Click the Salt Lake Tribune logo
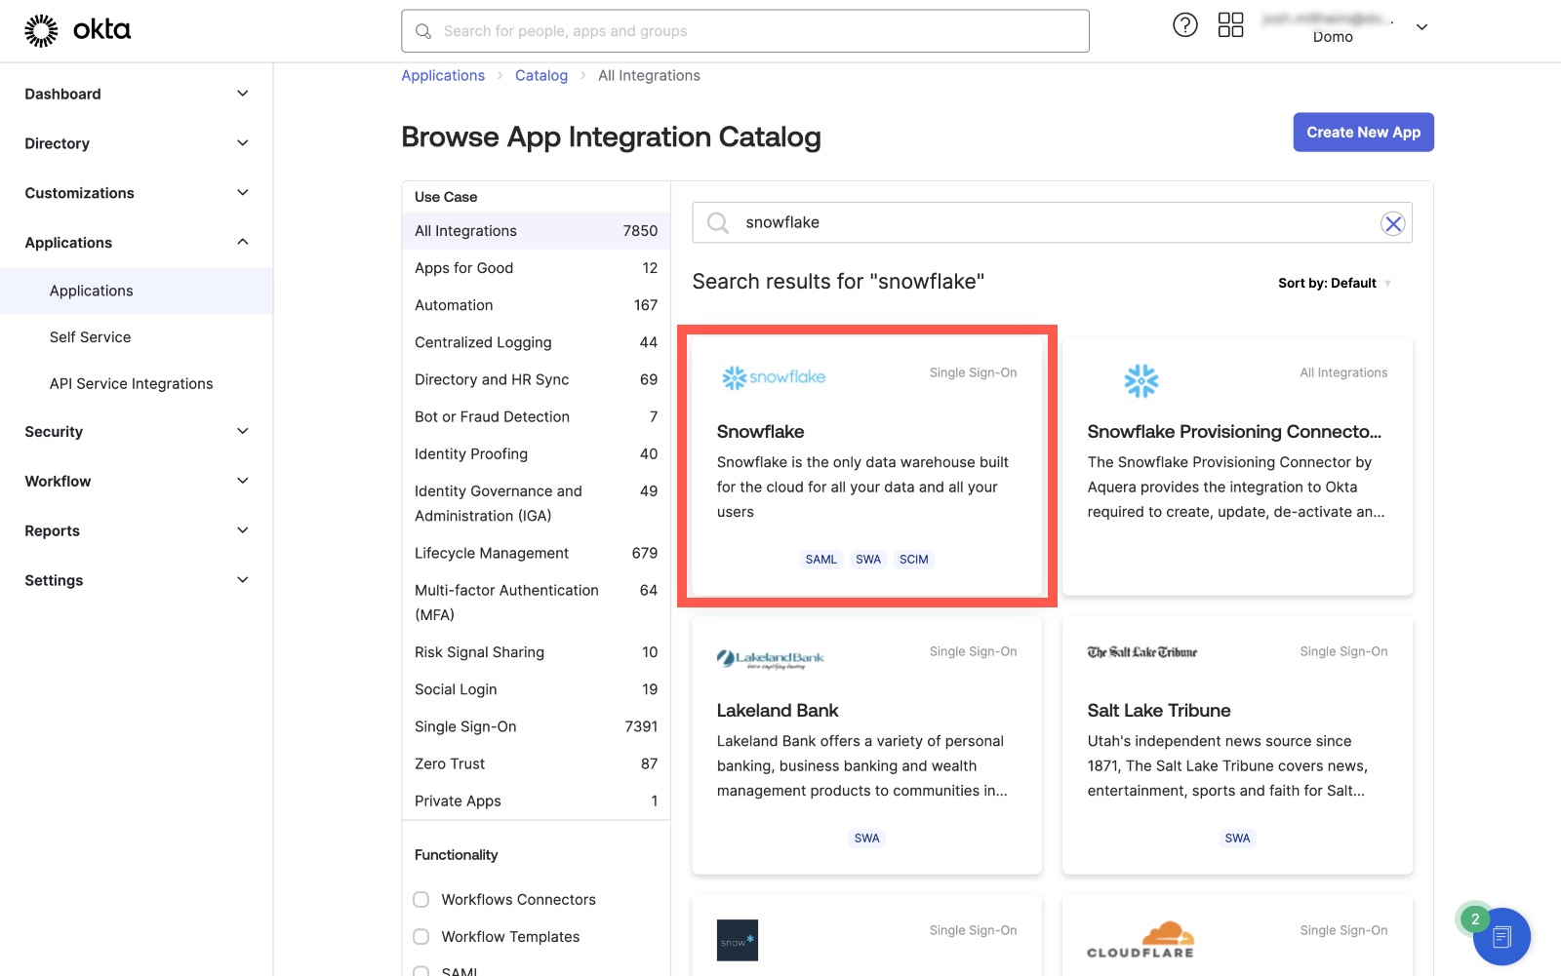The image size is (1561, 976). [x=1141, y=652]
